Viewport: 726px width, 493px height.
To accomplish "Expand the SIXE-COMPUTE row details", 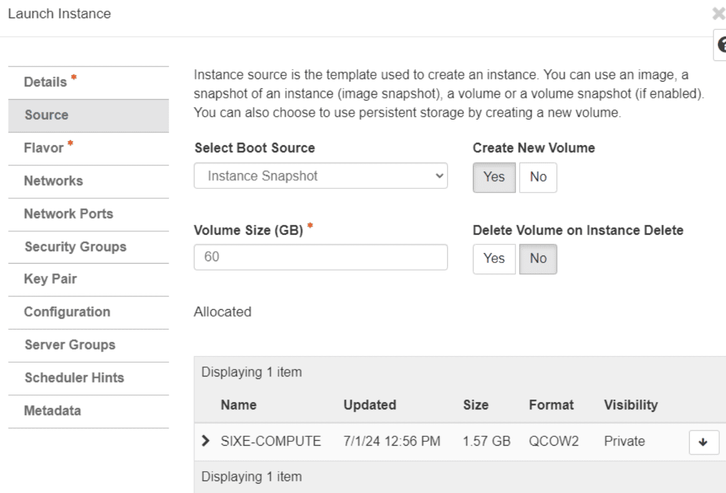I will tap(206, 442).
